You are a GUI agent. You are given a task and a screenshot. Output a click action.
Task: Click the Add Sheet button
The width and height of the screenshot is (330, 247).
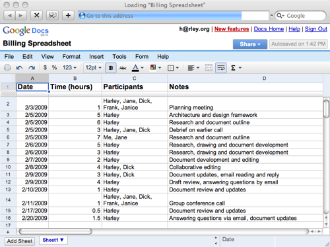[x=20, y=241]
